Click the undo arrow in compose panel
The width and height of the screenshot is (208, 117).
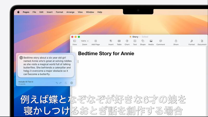click(x=57, y=83)
